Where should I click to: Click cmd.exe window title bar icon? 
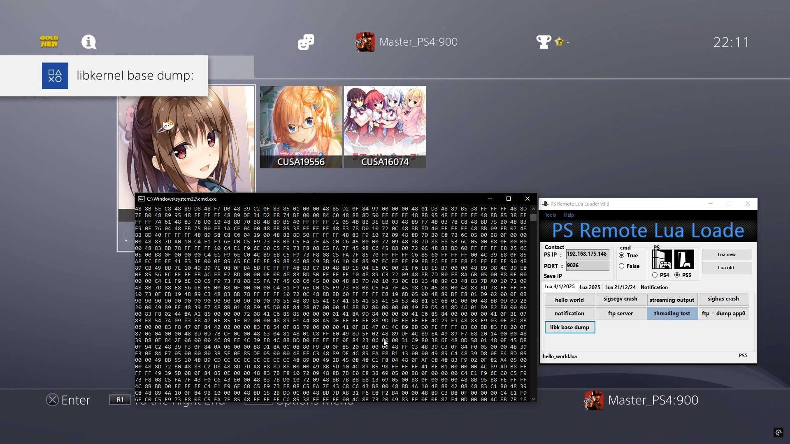[141, 199]
